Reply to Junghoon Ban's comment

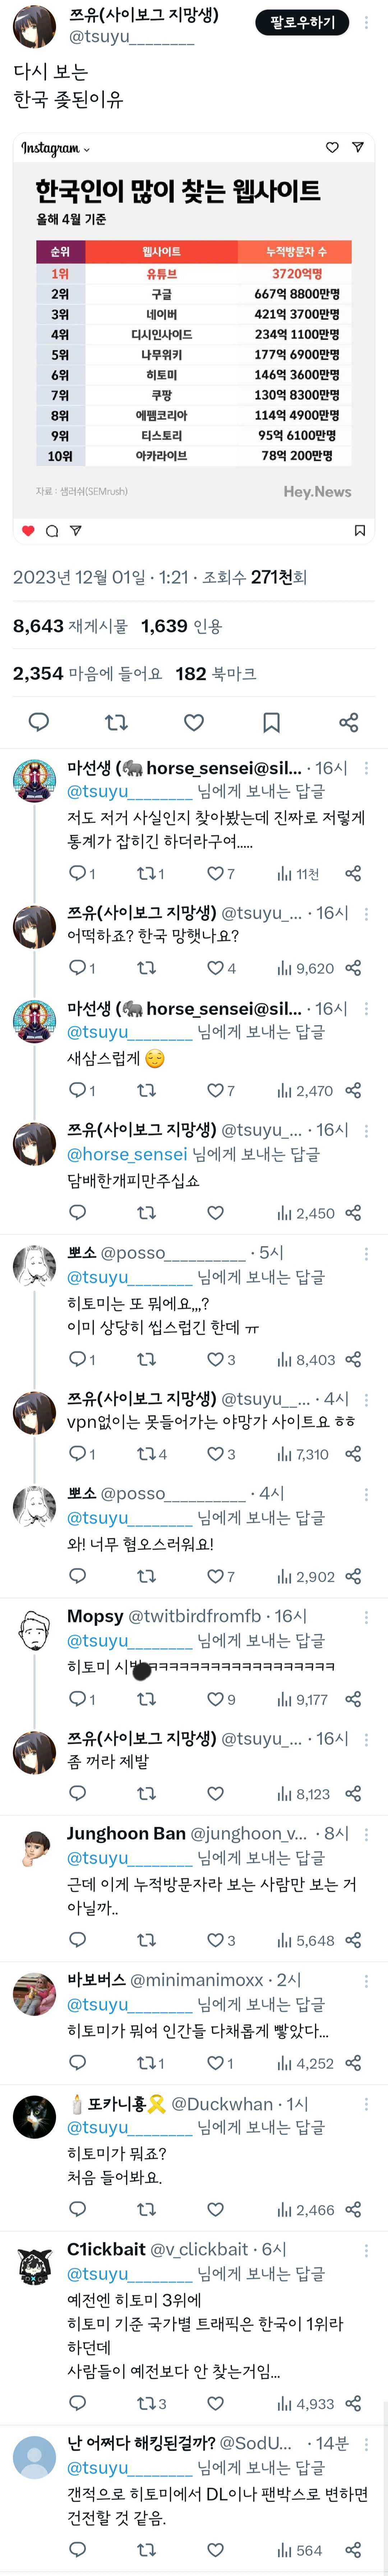pos(77,1940)
